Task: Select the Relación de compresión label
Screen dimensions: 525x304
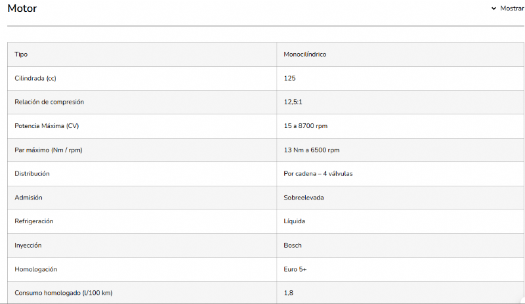Action: click(x=49, y=102)
